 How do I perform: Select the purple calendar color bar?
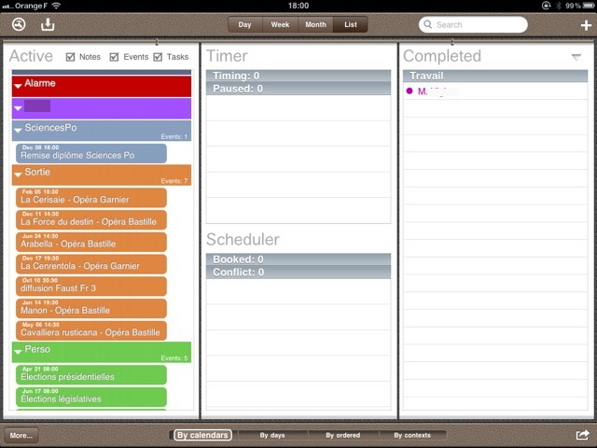pyautogui.click(x=101, y=108)
